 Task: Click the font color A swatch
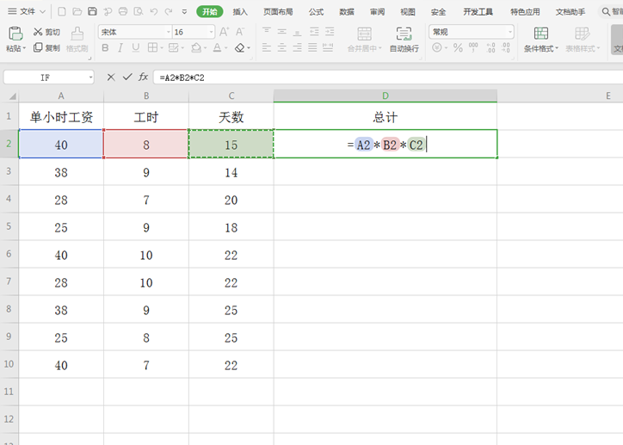tap(218, 48)
